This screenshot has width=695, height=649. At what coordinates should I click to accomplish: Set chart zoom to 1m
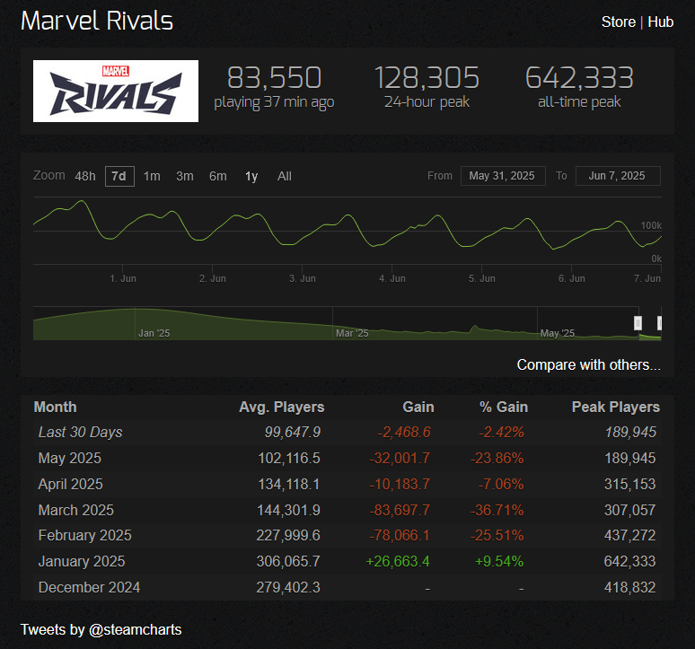coord(152,176)
